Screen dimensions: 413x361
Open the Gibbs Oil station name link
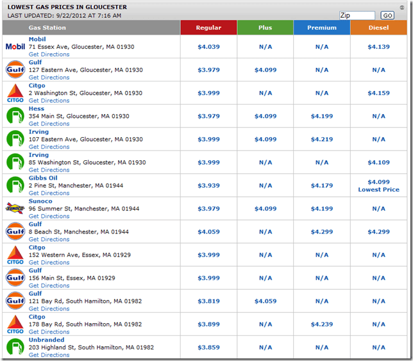[43, 178]
